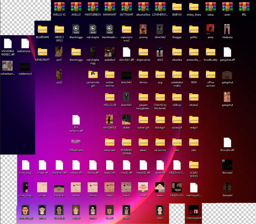
Task: Open the SCARY SHOES zipped folder
Action: [194, 164]
